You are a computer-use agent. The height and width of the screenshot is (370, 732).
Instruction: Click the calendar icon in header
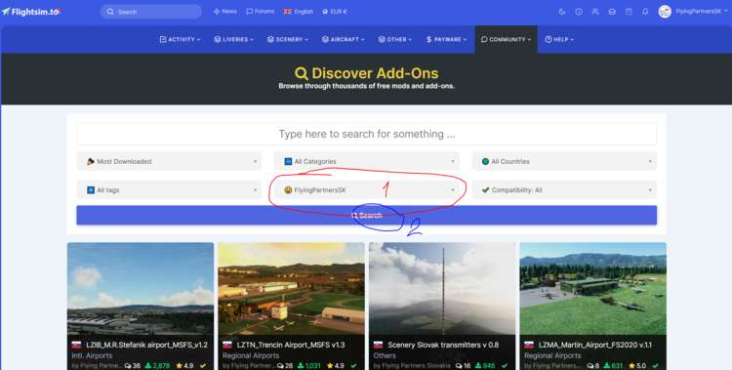(x=629, y=12)
